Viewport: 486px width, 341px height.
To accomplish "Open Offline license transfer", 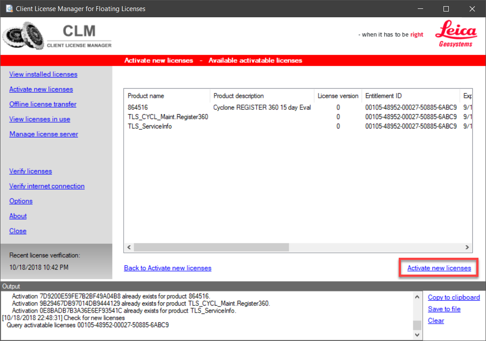I will (43, 104).
